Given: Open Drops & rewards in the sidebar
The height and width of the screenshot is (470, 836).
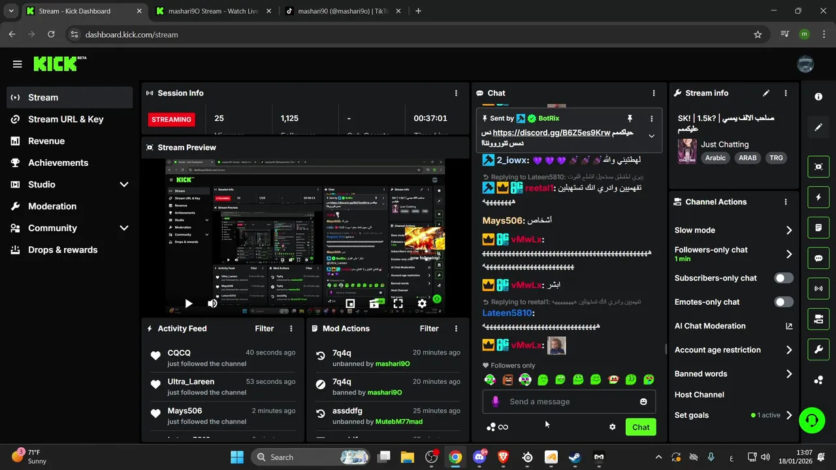Looking at the screenshot, I should [x=70, y=250].
